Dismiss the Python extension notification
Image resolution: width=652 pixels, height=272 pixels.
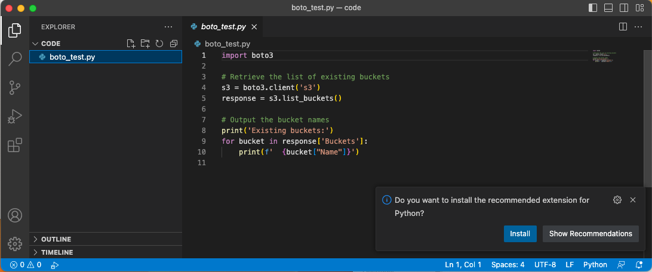pos(633,200)
